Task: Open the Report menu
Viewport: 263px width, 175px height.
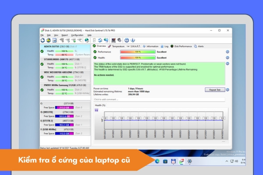Action: pos(64,35)
